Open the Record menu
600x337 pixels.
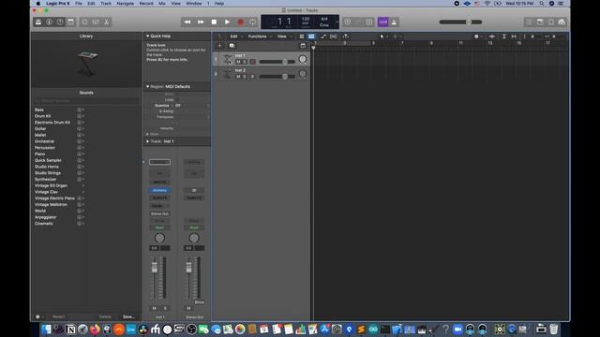[146, 4]
